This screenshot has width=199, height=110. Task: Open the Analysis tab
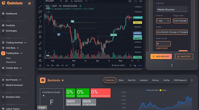(144, 80)
